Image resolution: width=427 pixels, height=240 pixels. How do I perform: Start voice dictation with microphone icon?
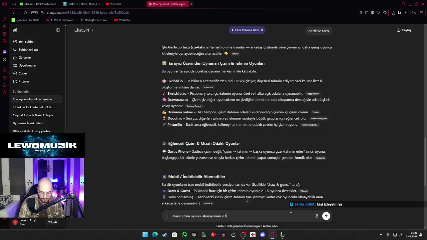pos(317,216)
